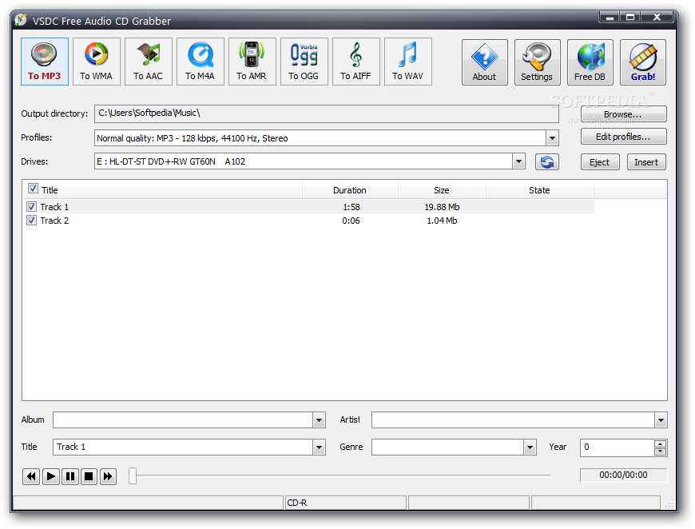695x529 pixels.
Task: Click the Title column header label
Action: click(50, 190)
